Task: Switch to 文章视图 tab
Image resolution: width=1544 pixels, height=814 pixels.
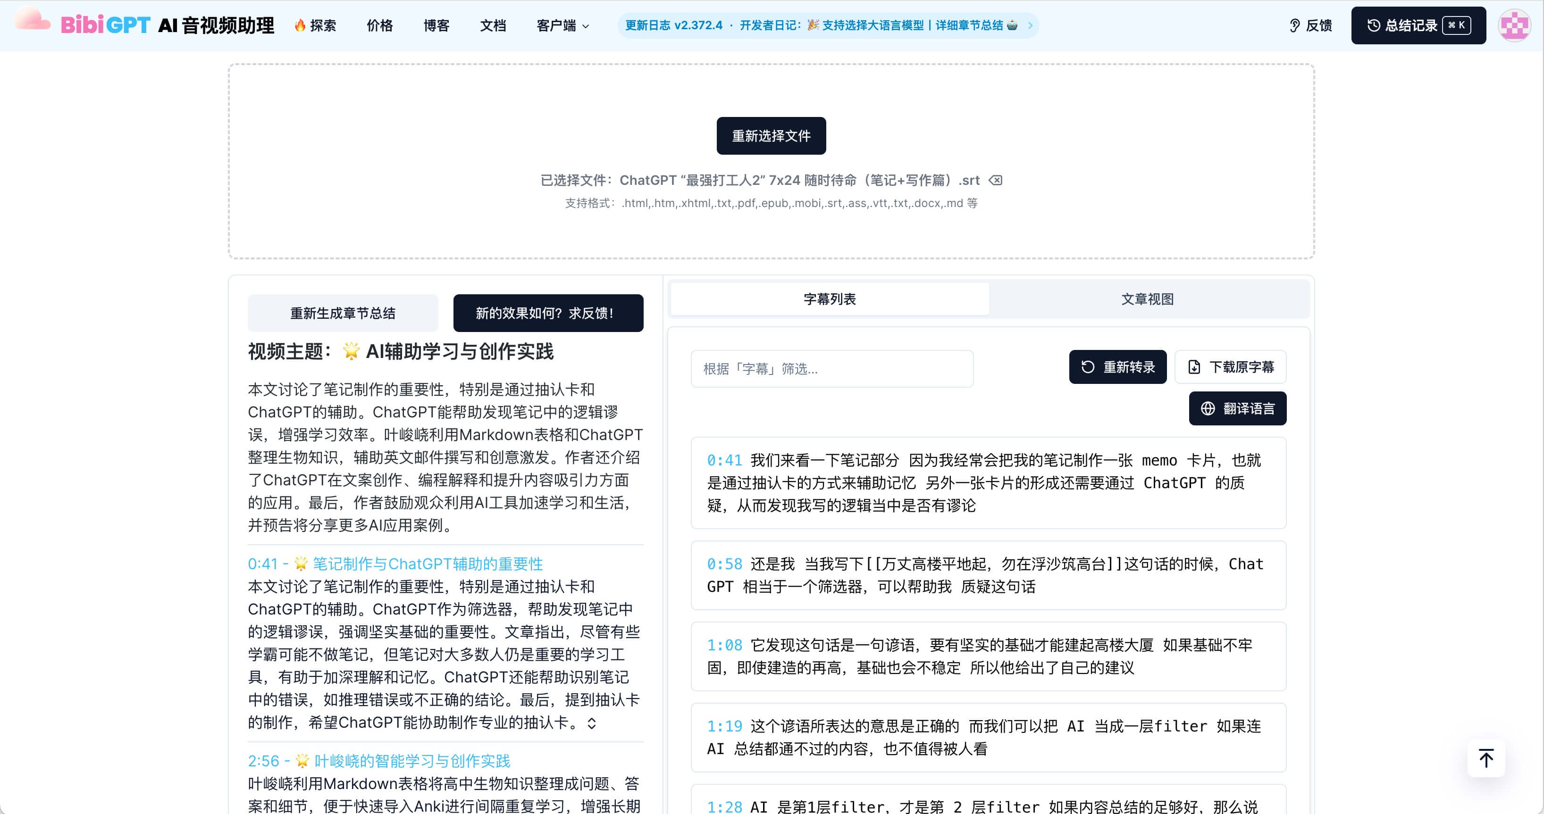Action: click(x=1147, y=299)
